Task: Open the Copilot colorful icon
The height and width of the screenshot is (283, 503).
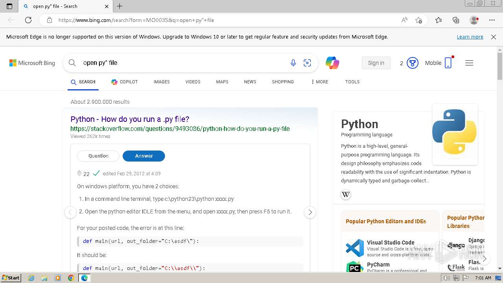Action: (x=332, y=63)
